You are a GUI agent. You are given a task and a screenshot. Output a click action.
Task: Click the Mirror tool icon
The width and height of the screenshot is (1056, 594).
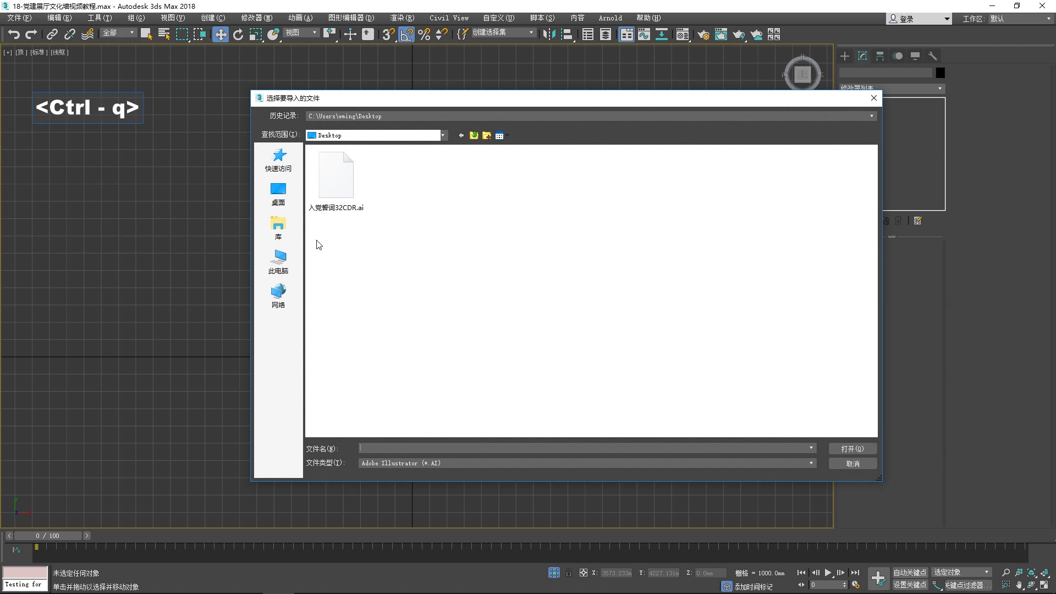tap(548, 35)
